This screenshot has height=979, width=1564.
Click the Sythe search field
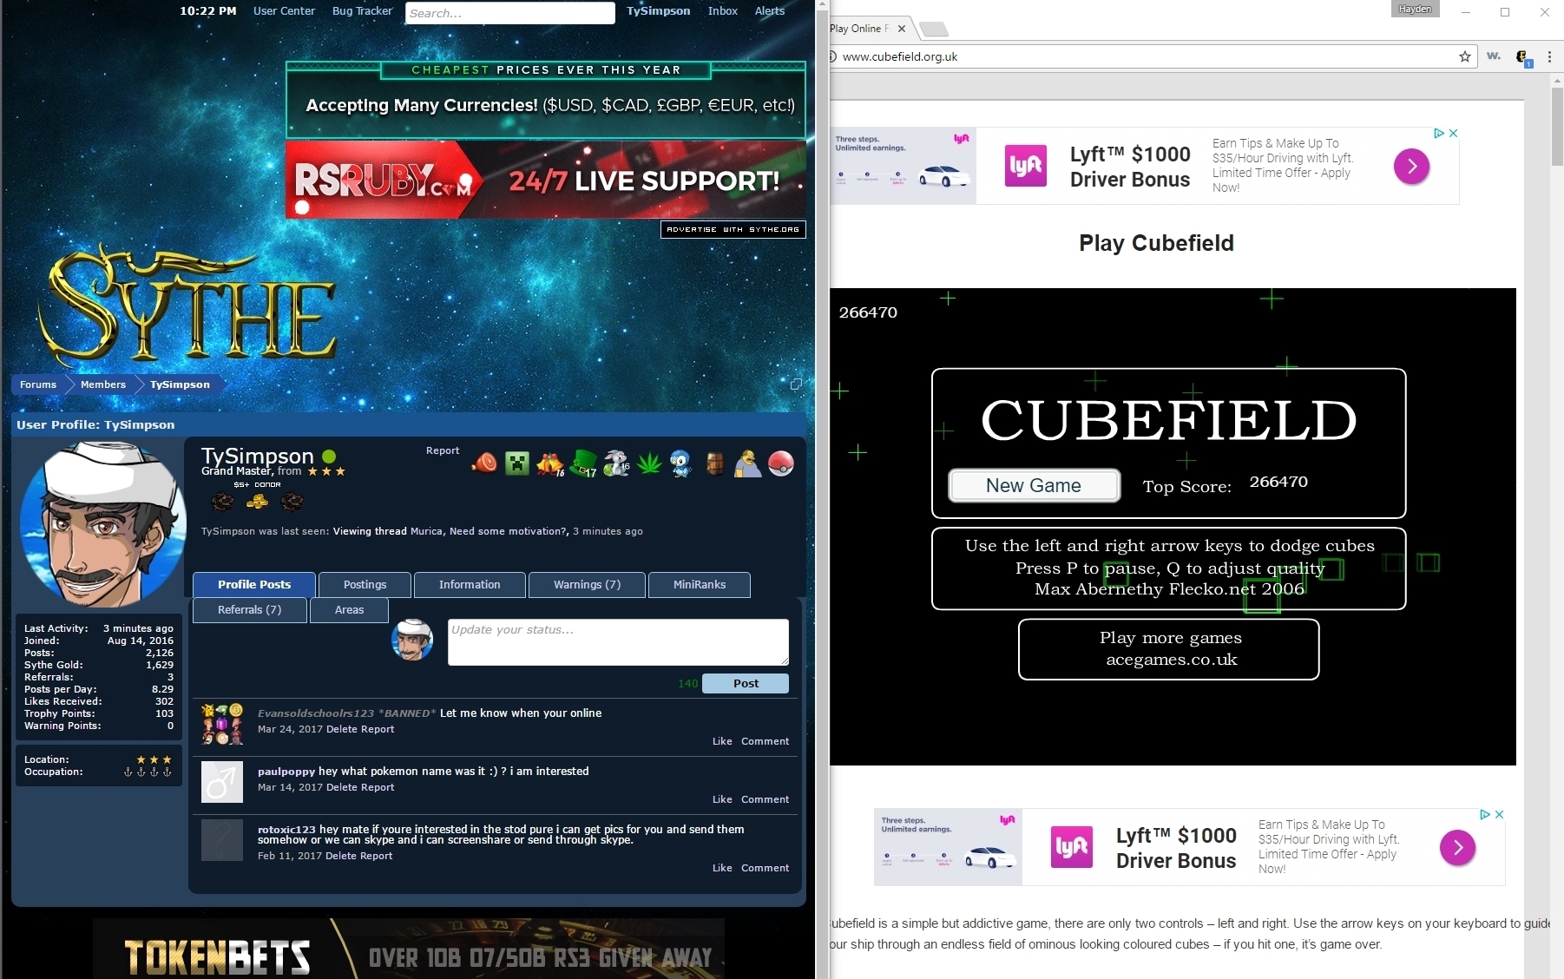(x=510, y=13)
